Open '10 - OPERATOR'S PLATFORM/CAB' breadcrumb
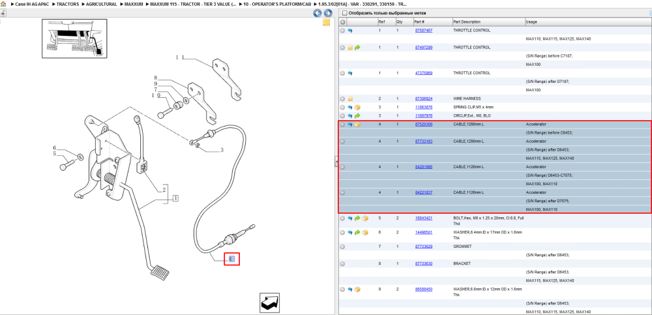Image resolution: width=652 pixels, height=315 pixels. coord(277,4)
